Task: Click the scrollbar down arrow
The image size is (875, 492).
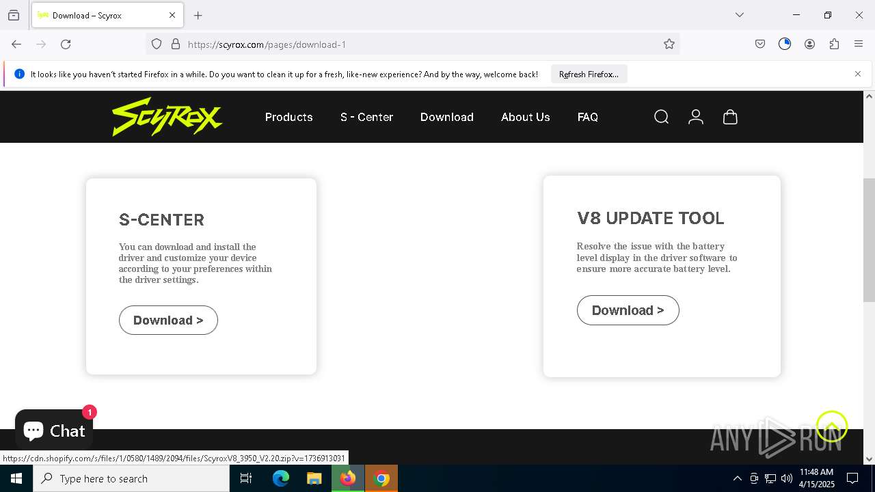Action: coord(869,459)
